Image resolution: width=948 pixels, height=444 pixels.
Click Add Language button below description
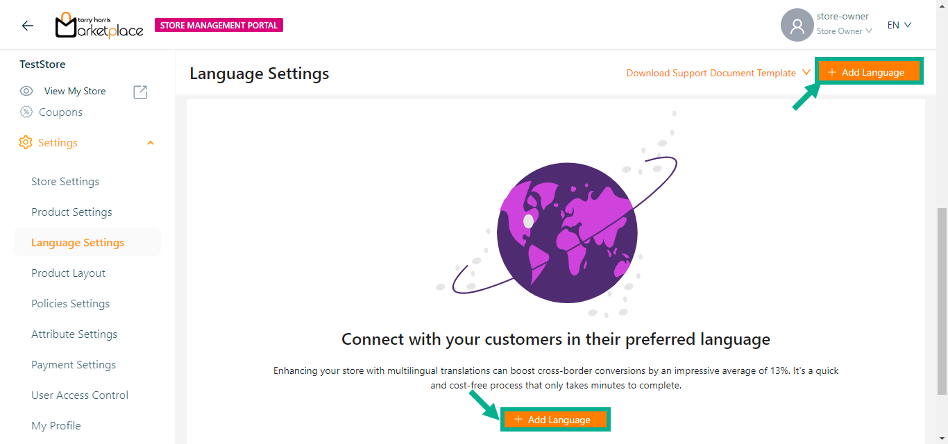click(555, 420)
